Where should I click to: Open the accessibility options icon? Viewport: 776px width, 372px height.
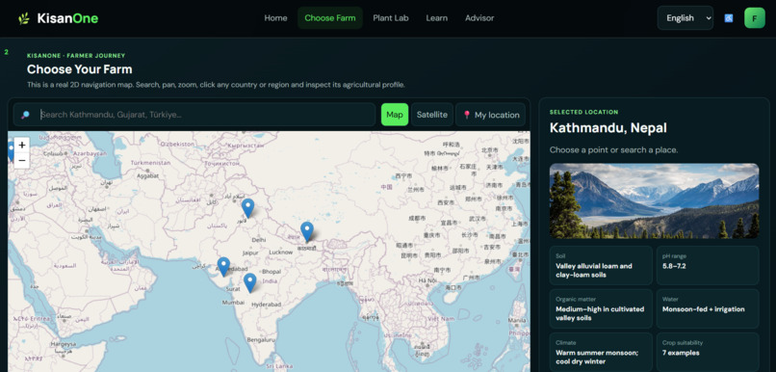tap(729, 18)
